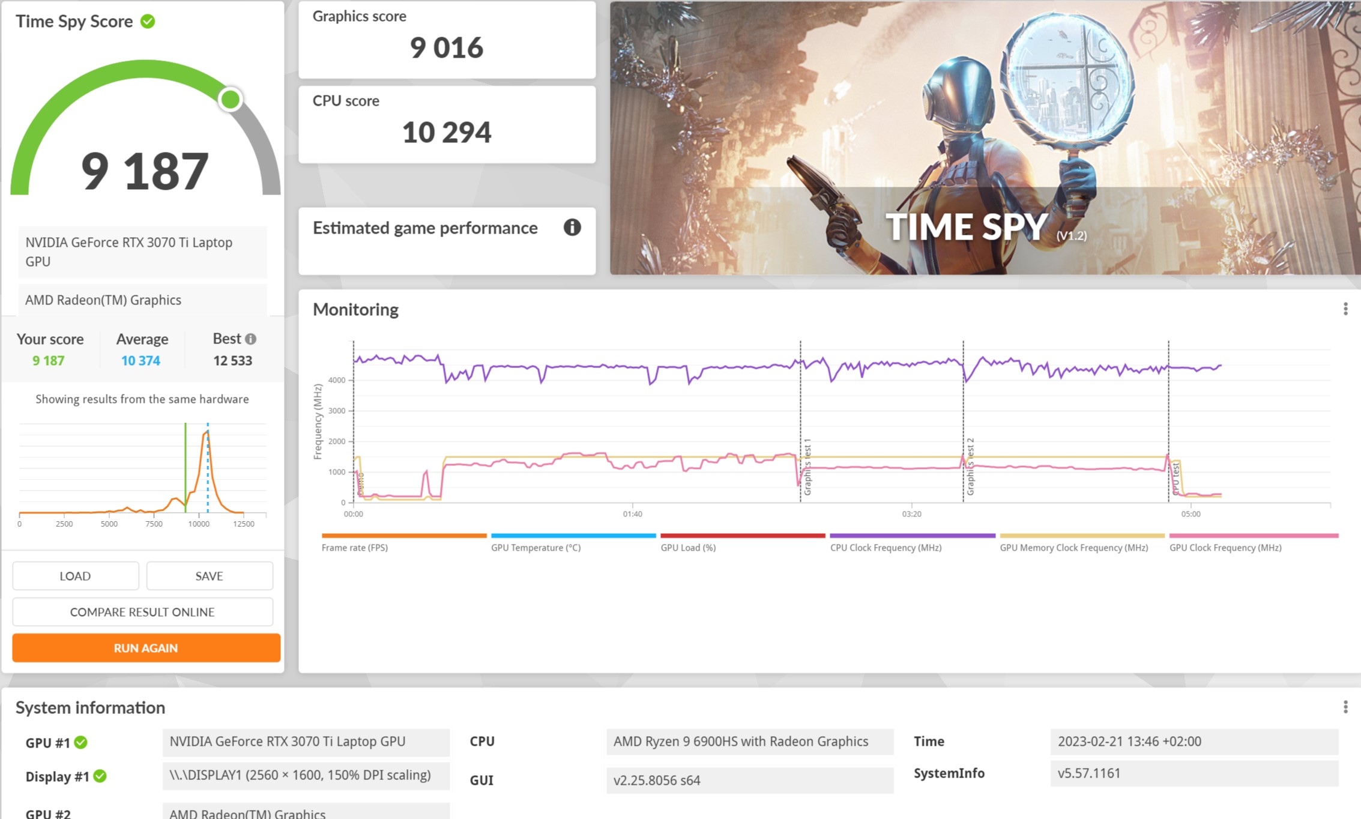
Task: Toggle the Frame rate (FPS) graph series
Action: click(404, 543)
